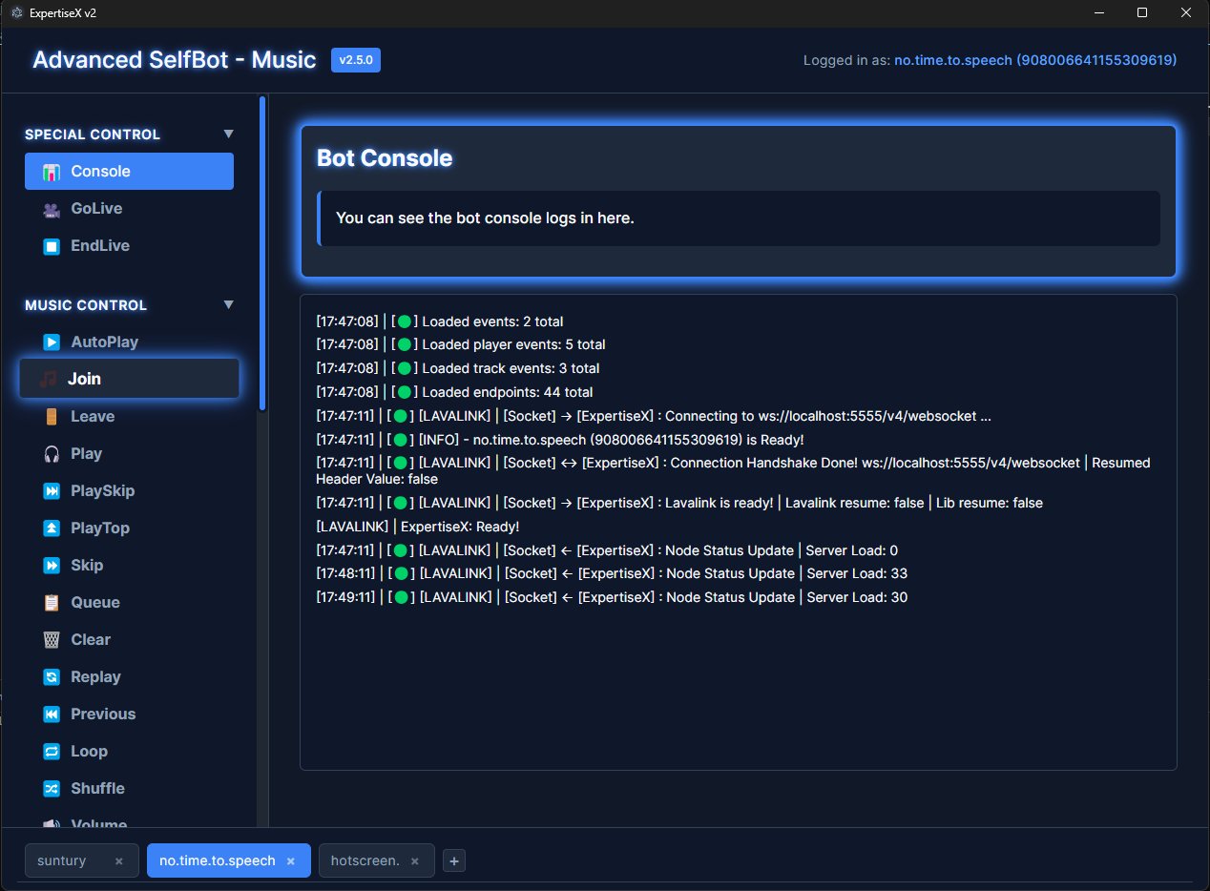Close the no.time.to.speech tab

(291, 861)
